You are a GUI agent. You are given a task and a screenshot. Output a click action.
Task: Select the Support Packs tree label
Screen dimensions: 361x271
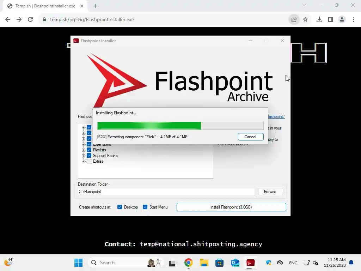[x=105, y=156]
